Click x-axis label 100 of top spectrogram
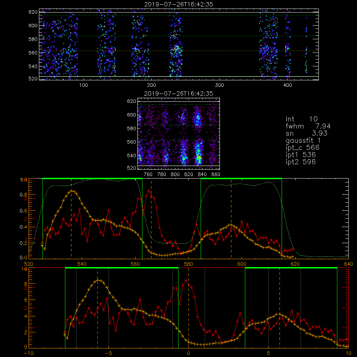This screenshot has width=357, height=357. pos(83,85)
